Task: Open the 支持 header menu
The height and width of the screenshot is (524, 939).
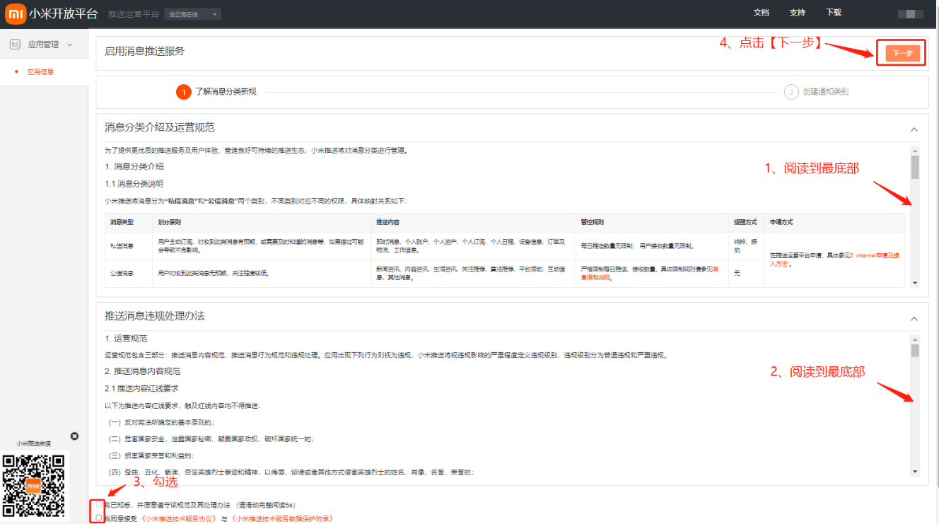Action: [x=797, y=13]
